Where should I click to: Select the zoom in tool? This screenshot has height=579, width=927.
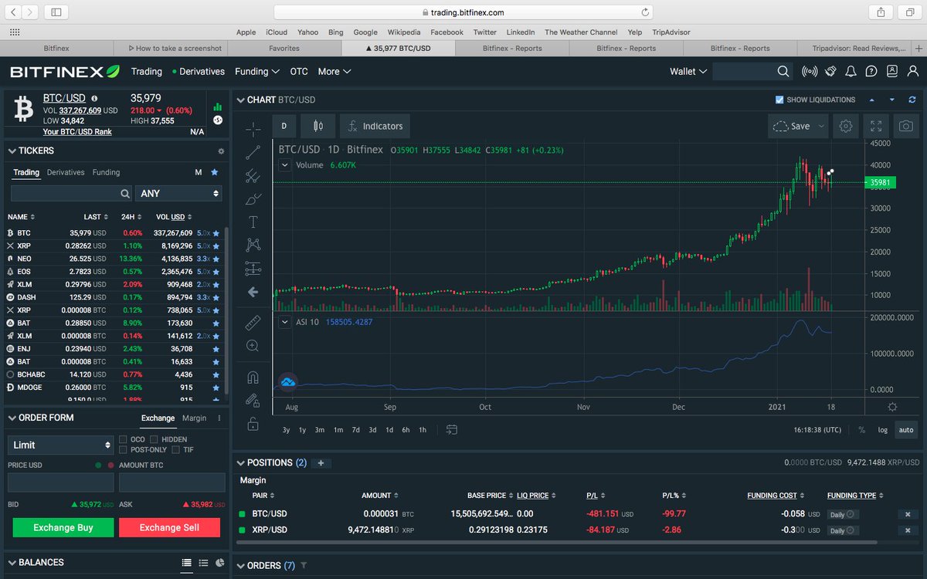[253, 346]
